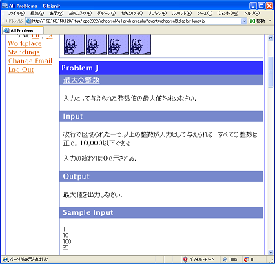The height and width of the screenshot is (264, 275).
Task: Click the text 入力の終わりは0で示される
Action: (x=100, y=159)
